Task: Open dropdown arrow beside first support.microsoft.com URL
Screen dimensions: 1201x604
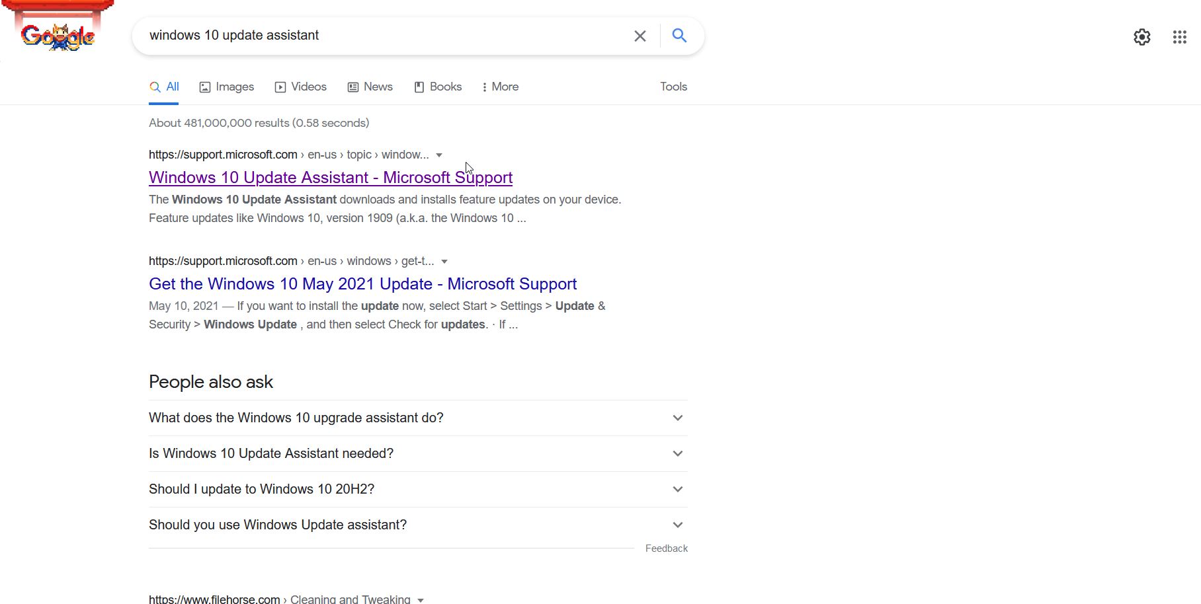Action: click(439, 155)
